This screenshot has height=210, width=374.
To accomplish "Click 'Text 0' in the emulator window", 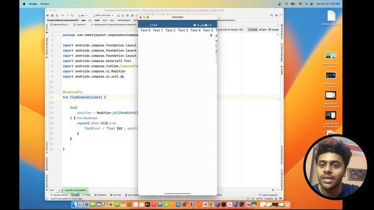I will click(x=146, y=30).
